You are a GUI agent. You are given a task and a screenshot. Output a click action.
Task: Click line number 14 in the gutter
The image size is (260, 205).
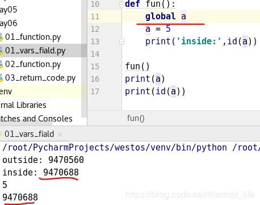pos(95,54)
